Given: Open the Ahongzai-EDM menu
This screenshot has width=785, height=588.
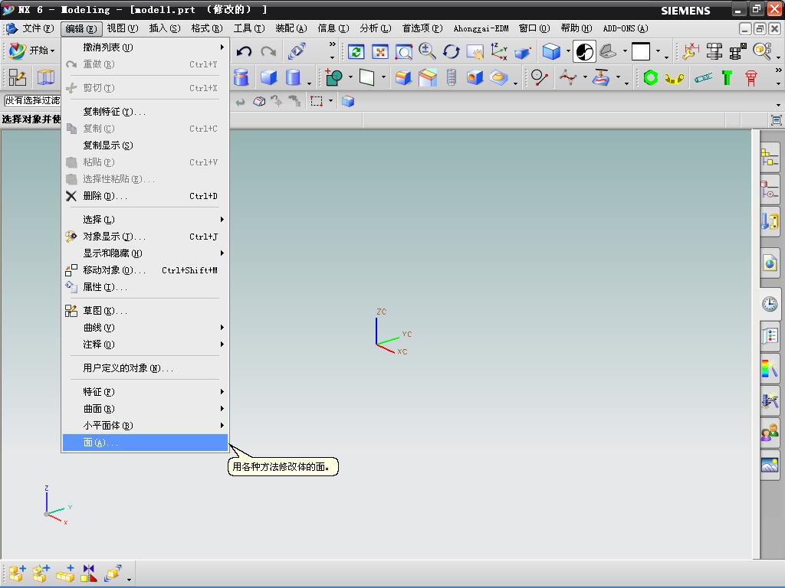Looking at the screenshot, I should pos(481,28).
